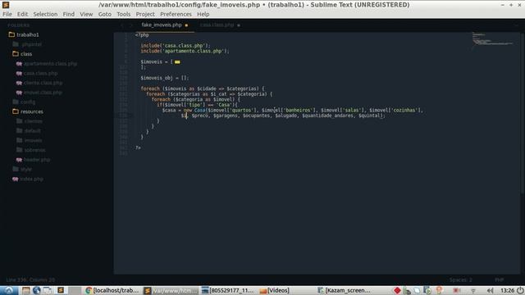Click the editor vertical scrollbar
Viewport: 525px width, 295px height.
click(x=523, y=112)
